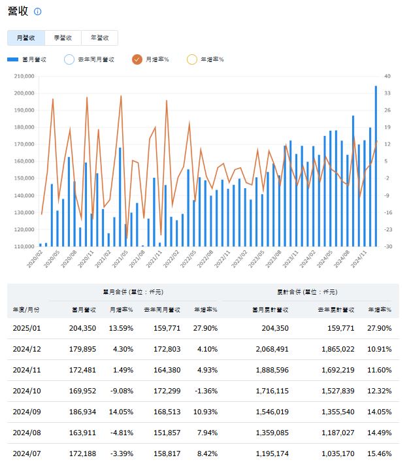Select the 月營收 tab
This screenshot has width=409, height=462.
coord(26,38)
